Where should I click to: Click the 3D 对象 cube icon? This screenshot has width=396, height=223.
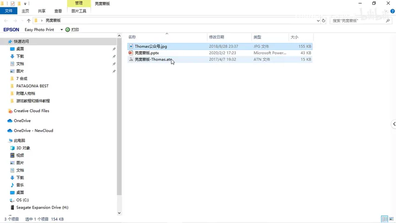pos(12,148)
